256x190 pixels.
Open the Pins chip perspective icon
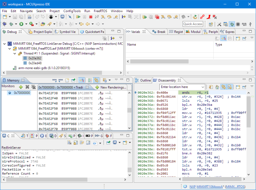click(x=238, y=24)
